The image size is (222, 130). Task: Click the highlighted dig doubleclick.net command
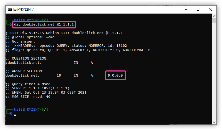click(x=44, y=24)
